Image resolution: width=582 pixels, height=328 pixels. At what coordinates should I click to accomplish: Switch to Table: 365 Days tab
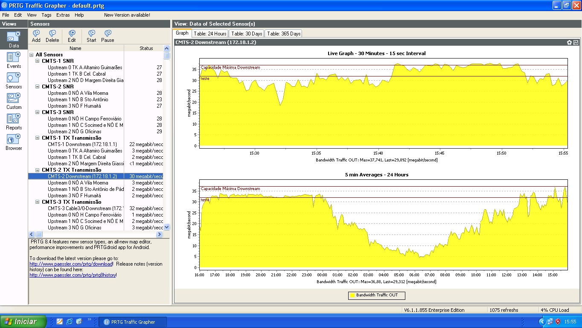click(x=283, y=33)
